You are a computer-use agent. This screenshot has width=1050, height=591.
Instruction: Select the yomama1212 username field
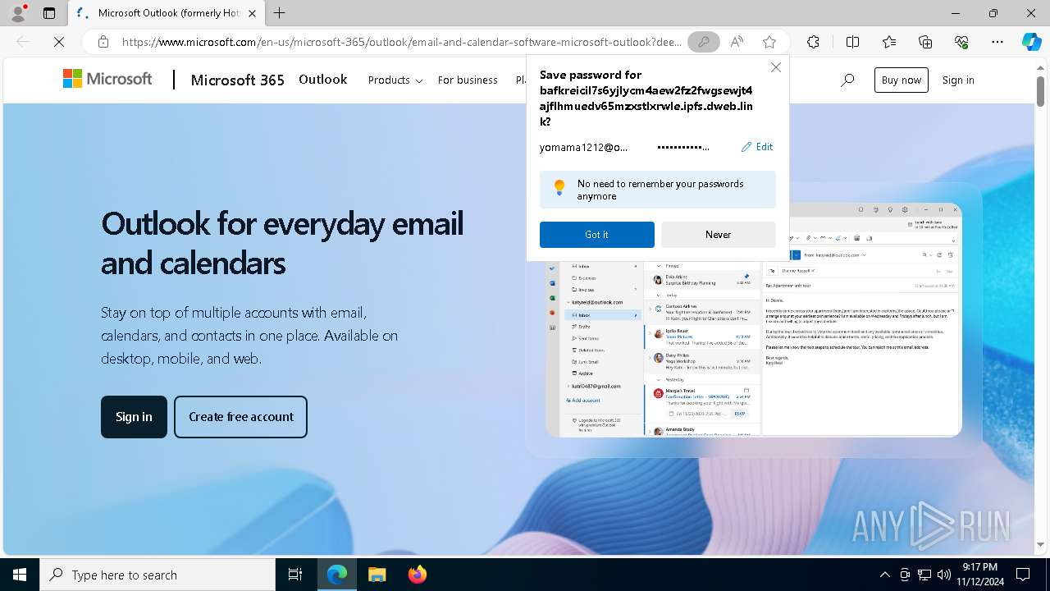(x=584, y=147)
